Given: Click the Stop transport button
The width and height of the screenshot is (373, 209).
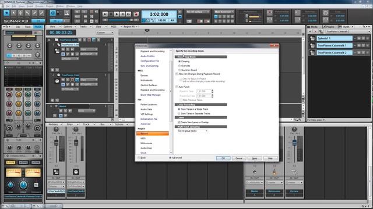Looking at the screenshot, I should click(111, 14).
